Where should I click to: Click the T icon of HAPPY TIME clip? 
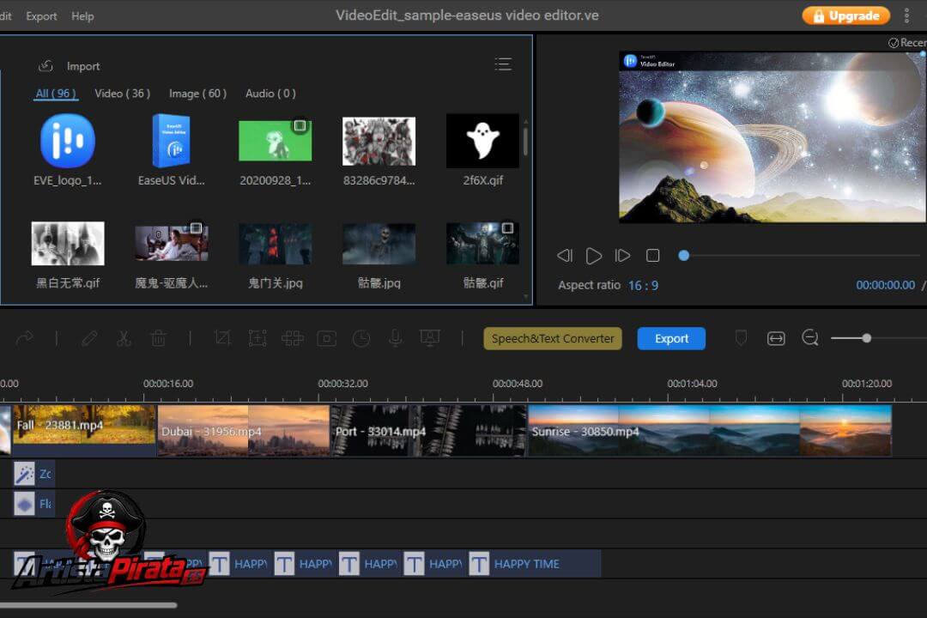[x=479, y=564]
